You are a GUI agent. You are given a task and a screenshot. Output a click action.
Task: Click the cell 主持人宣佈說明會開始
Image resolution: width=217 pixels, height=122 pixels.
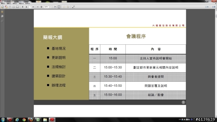click(x=156, y=58)
